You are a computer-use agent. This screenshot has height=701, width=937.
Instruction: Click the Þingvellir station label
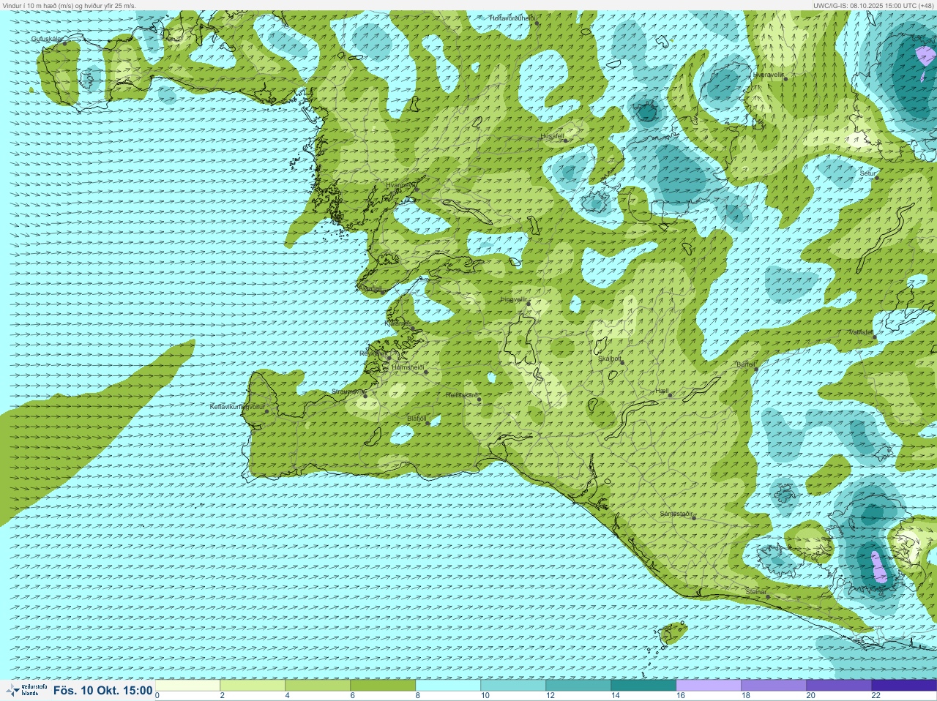point(514,299)
